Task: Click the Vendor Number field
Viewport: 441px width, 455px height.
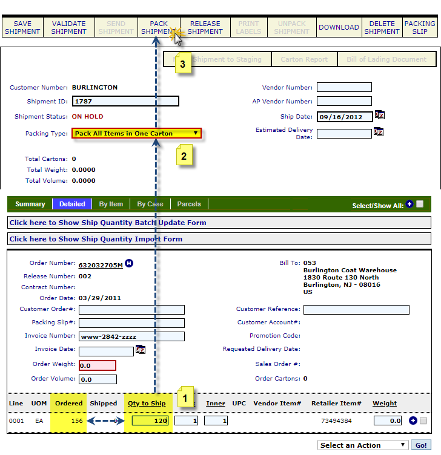Action: click(344, 87)
